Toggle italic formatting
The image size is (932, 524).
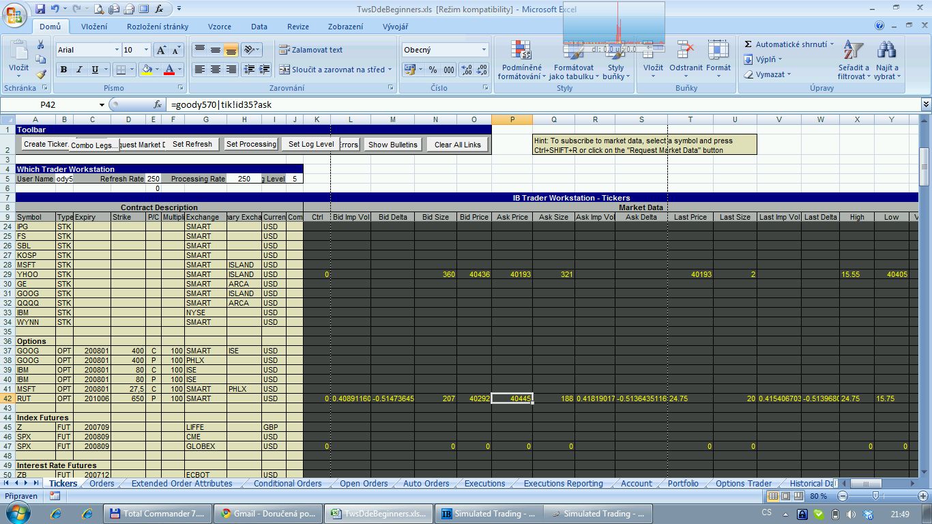[x=79, y=70]
